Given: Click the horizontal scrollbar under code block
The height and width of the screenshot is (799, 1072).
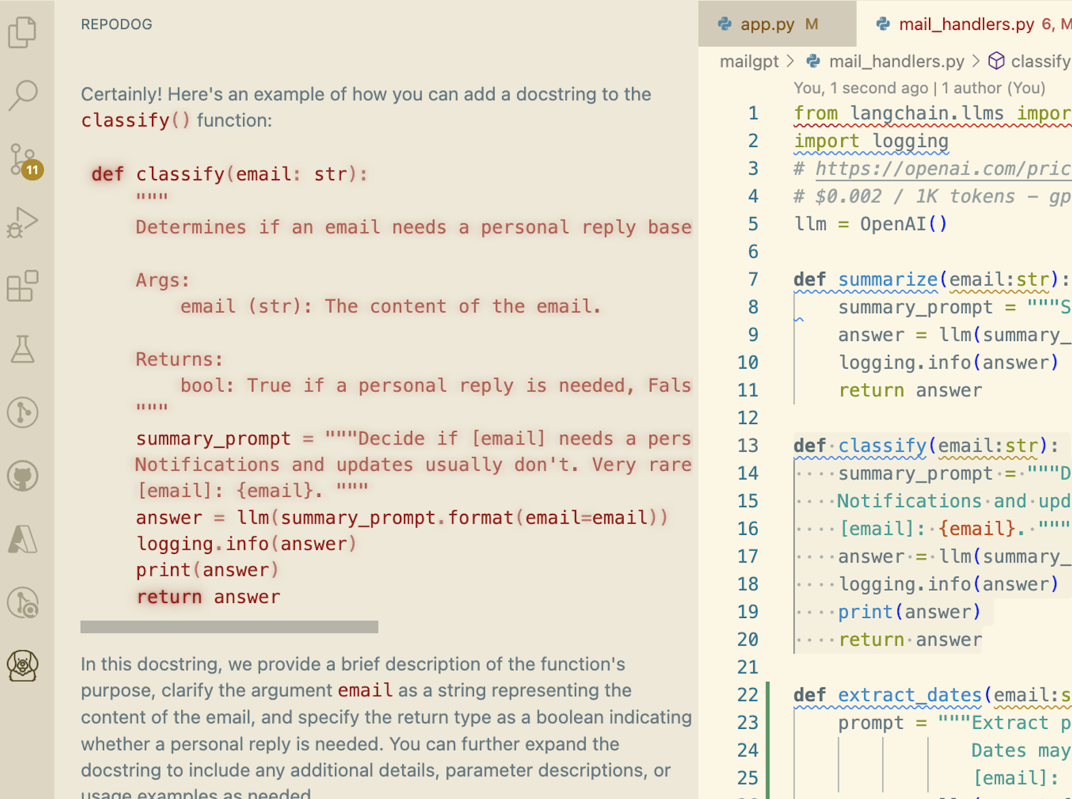Looking at the screenshot, I should 229,627.
